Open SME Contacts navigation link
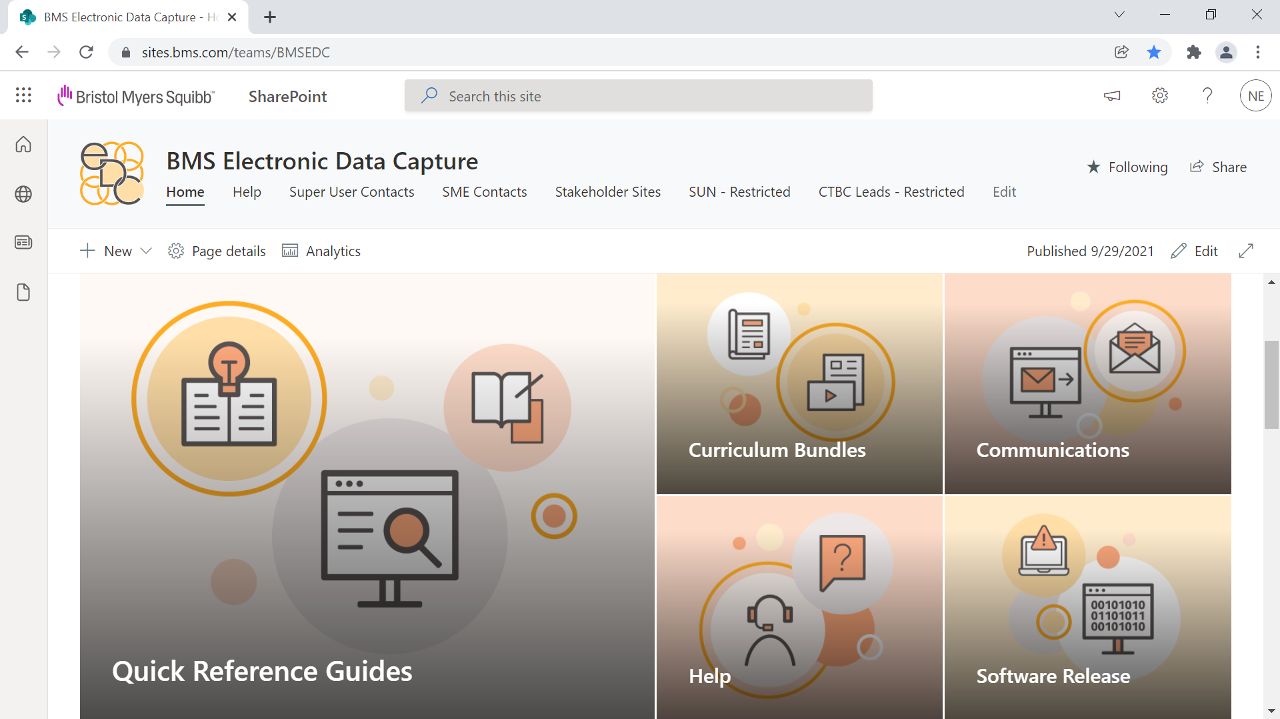 click(485, 192)
